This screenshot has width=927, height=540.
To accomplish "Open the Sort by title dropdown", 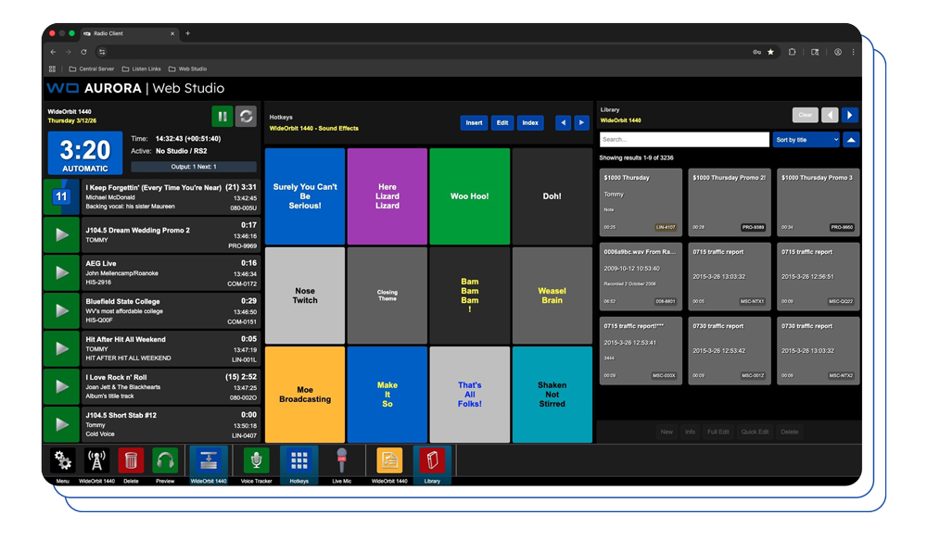I will [806, 140].
